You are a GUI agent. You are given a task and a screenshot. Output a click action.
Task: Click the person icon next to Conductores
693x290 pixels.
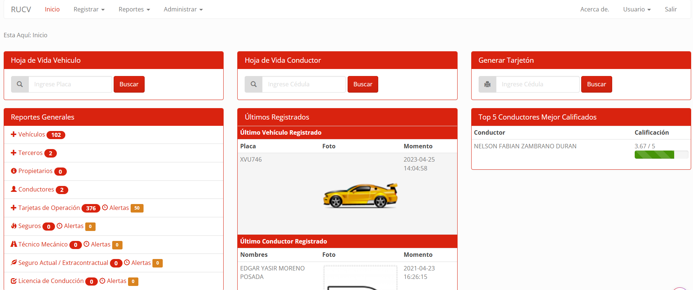(14, 189)
